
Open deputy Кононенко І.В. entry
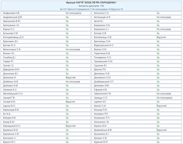(102, 122)
